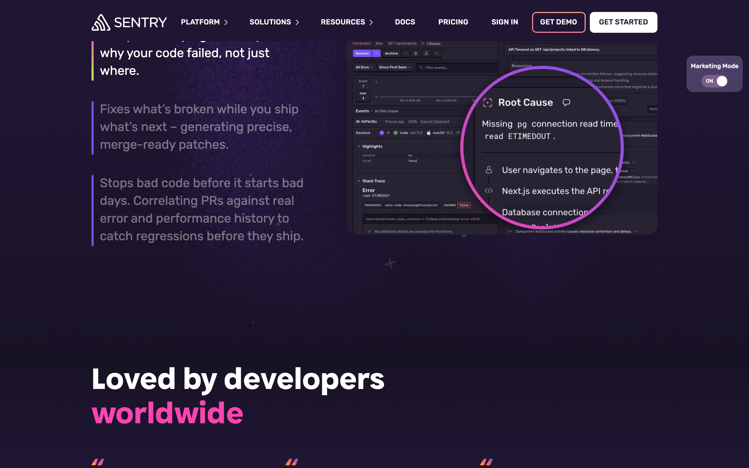Viewport: 749px width, 468px height.
Task: Click the code brackets icon by Next.js step
Action: (489, 191)
